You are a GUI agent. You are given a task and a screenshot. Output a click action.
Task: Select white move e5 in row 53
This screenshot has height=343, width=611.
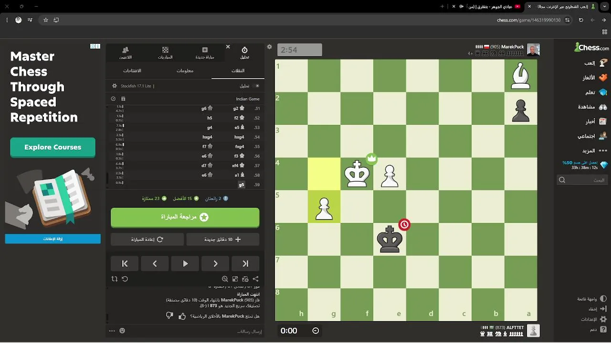point(239,128)
